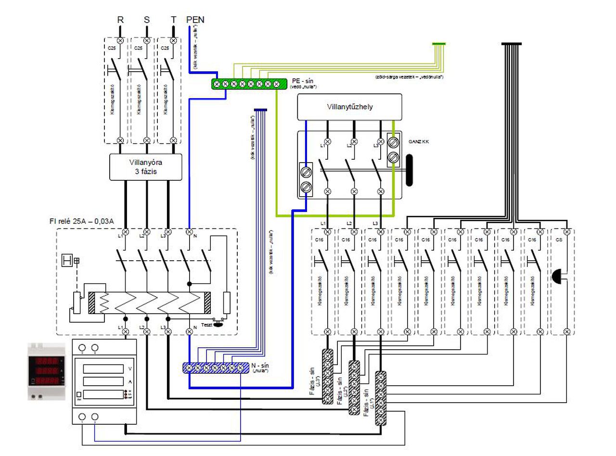Click terminal circle 4 on the meter top
The height and width of the screenshot is (456, 616).
pos(95,348)
